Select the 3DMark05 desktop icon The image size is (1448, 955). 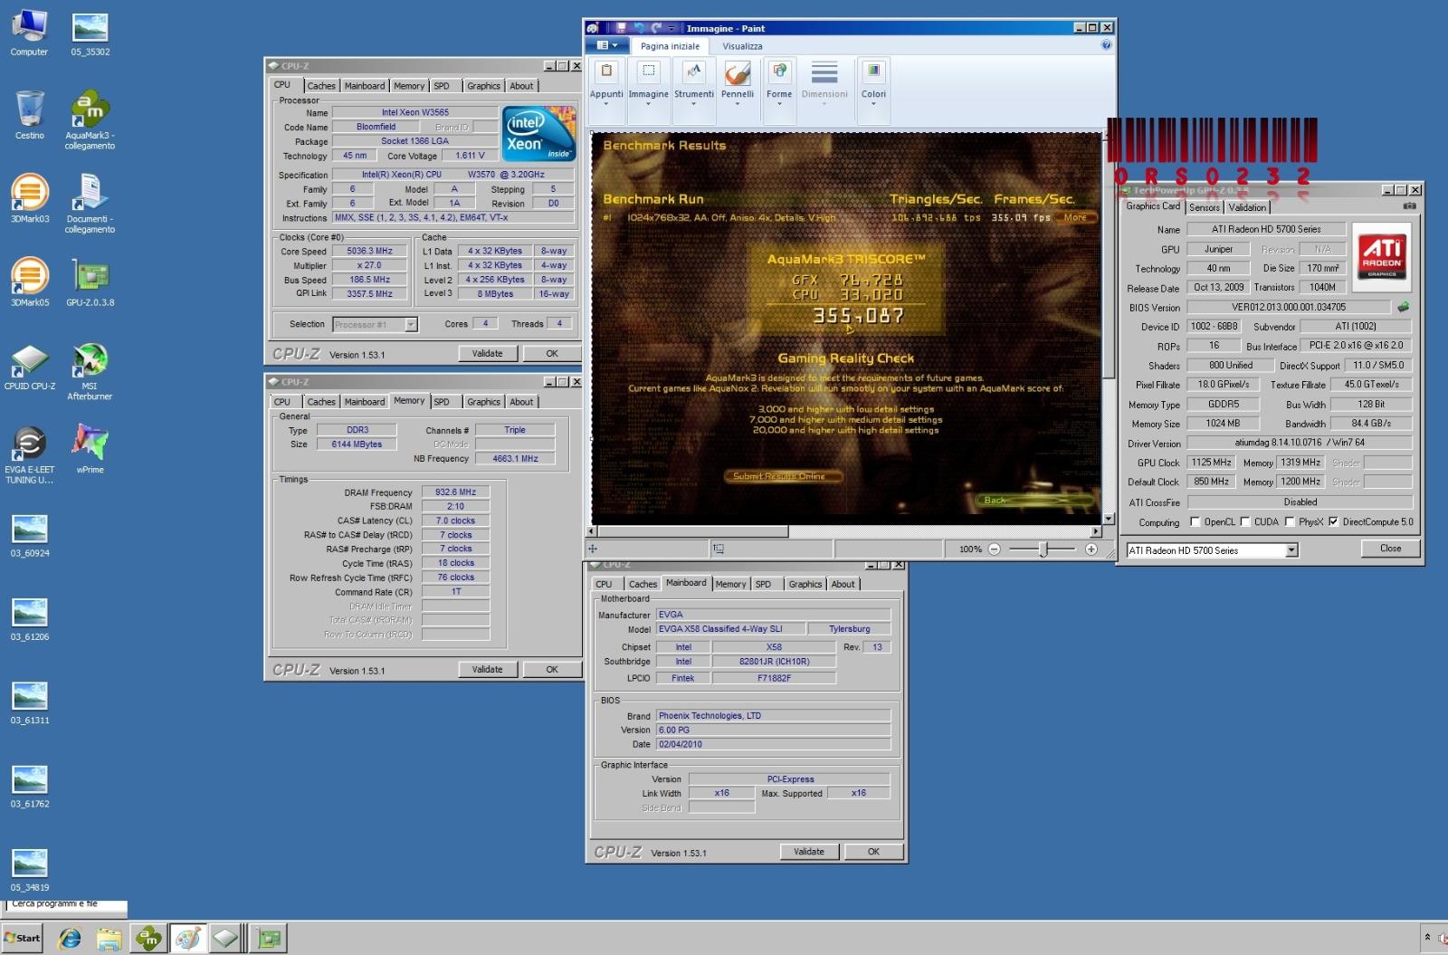[30, 282]
